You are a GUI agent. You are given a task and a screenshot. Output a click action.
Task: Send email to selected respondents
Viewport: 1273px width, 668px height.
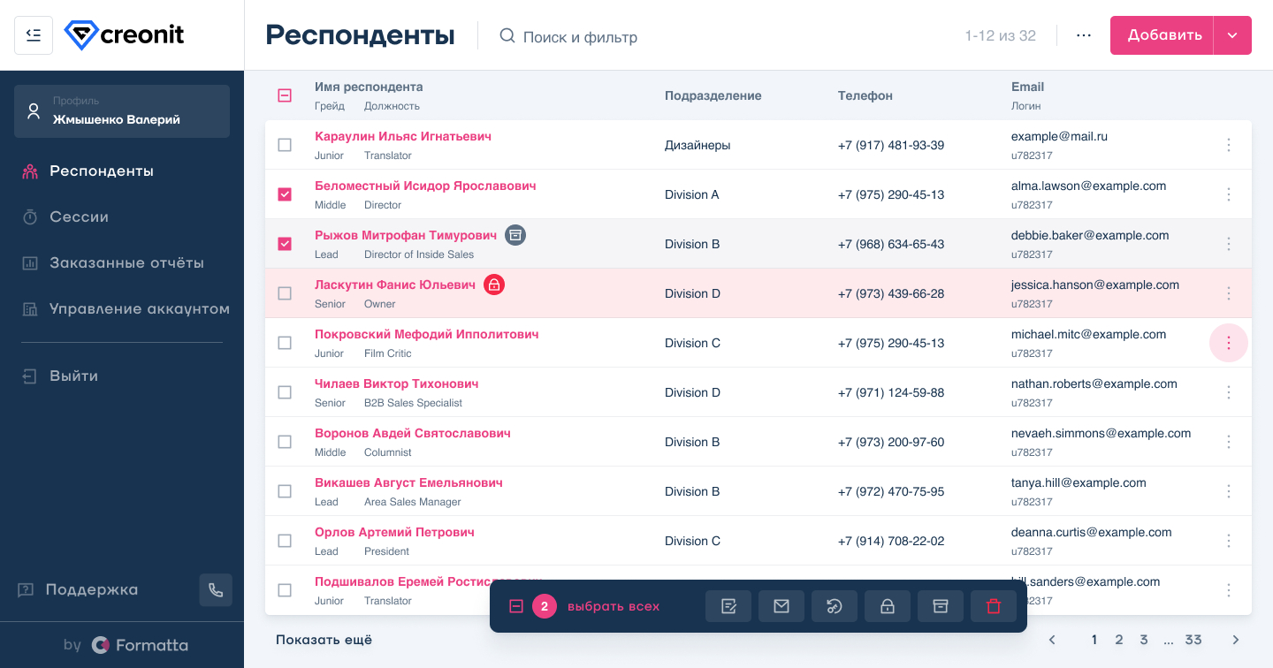(781, 606)
